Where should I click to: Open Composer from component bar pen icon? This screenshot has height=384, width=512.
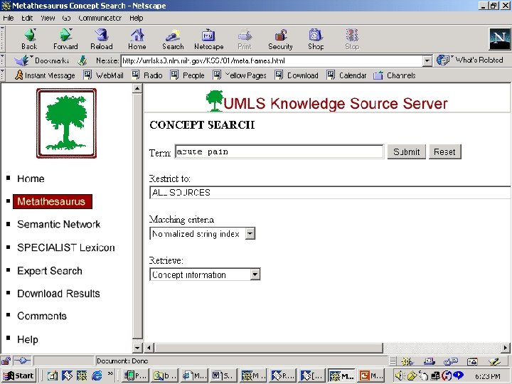pyautogui.click(x=494, y=361)
